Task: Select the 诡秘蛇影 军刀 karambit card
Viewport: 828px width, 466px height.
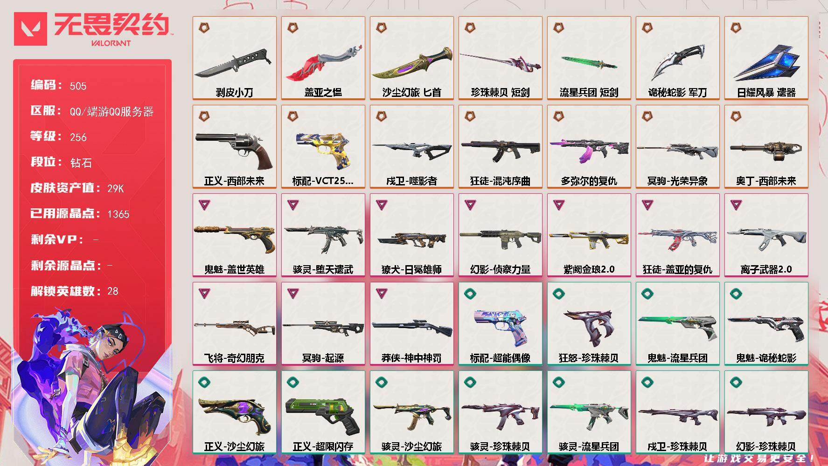Action: point(677,58)
